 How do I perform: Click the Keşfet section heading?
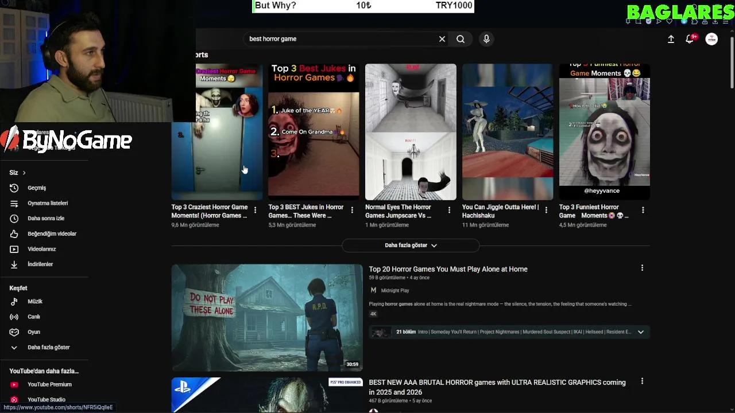(18, 288)
